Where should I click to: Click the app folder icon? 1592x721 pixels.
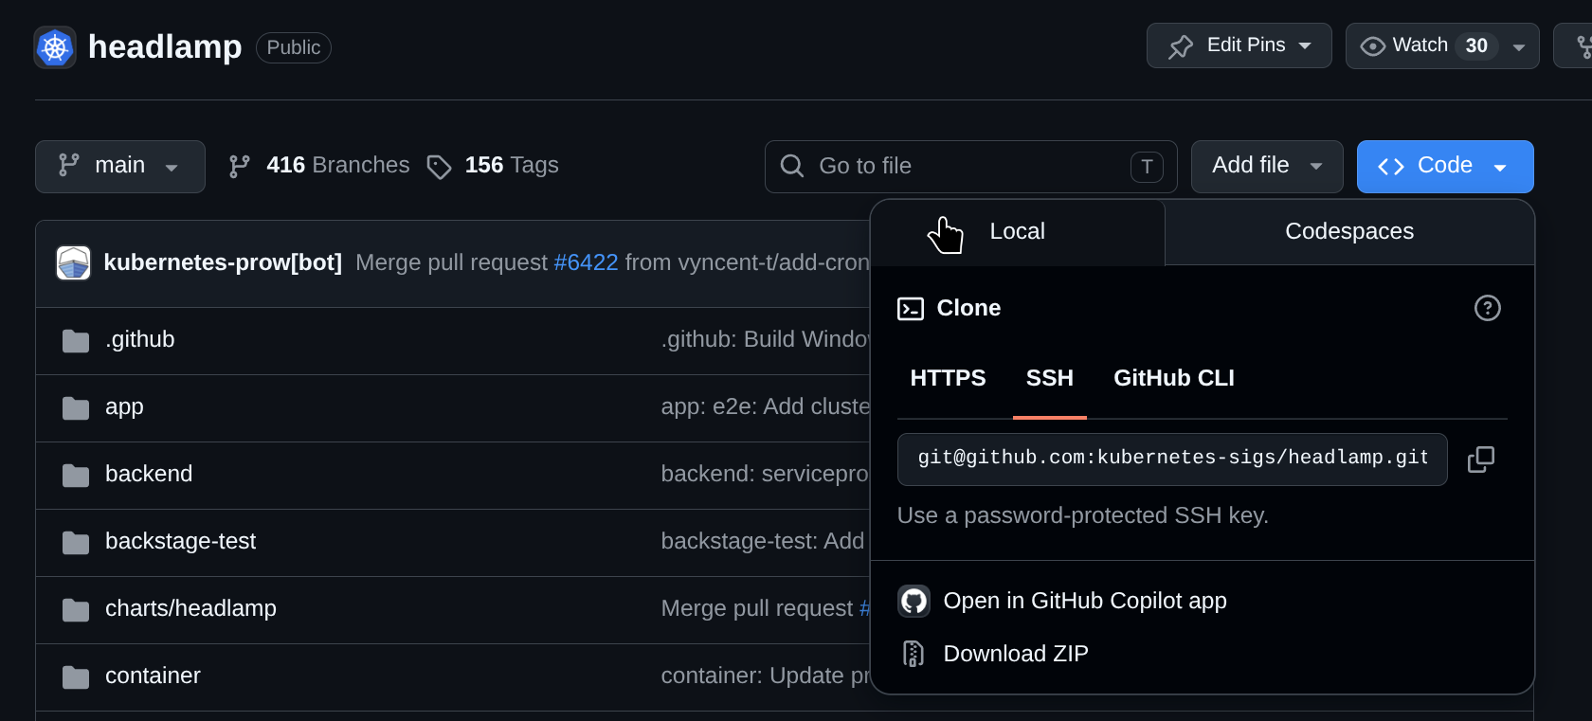76,407
